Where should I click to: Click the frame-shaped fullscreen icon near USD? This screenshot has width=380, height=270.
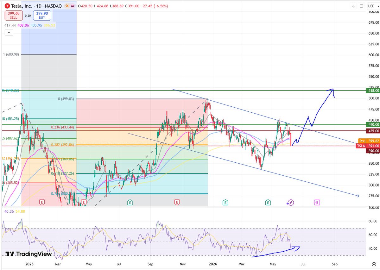click(361, 6)
